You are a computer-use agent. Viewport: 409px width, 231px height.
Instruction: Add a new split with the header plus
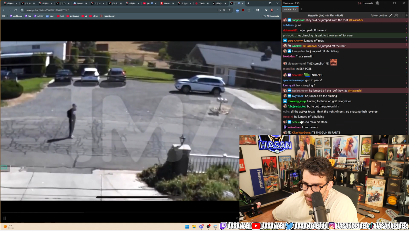click(x=407, y=16)
